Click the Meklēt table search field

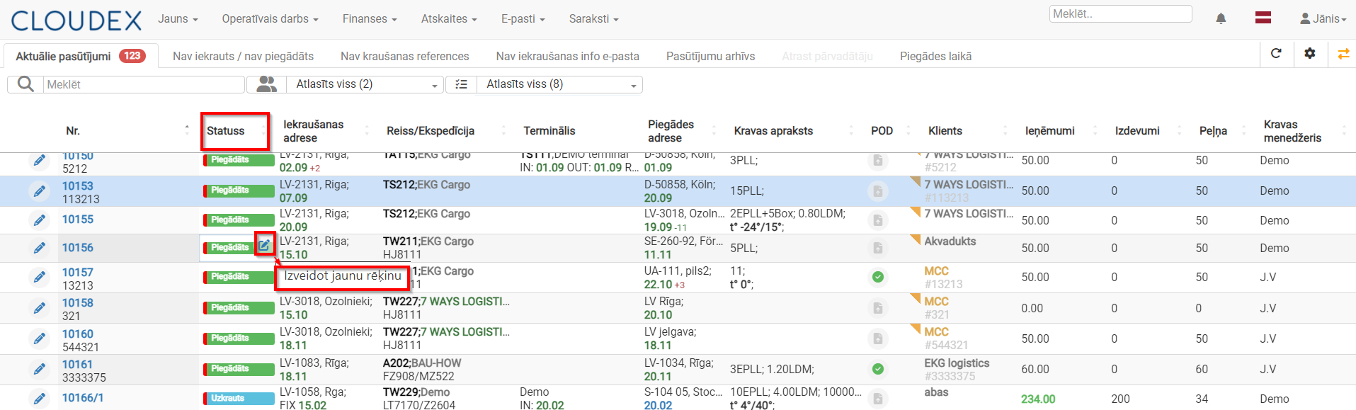click(x=144, y=84)
